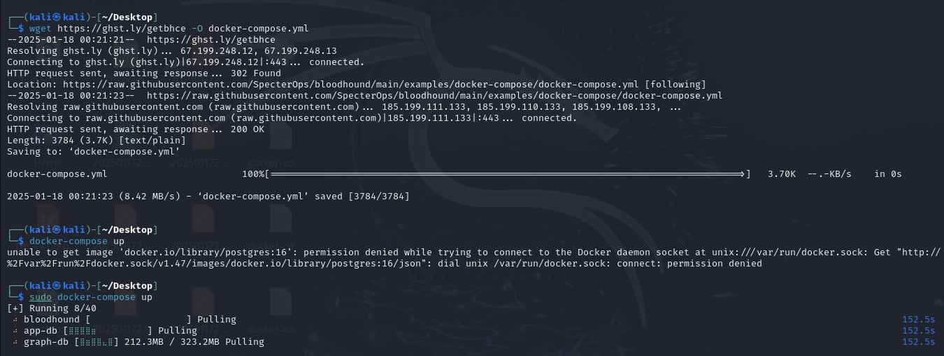Click the "200 OK" response text
The image size is (944, 356).
point(247,129)
